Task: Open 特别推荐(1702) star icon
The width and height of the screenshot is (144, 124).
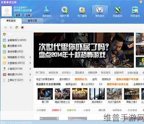Action: (x=5, y=57)
